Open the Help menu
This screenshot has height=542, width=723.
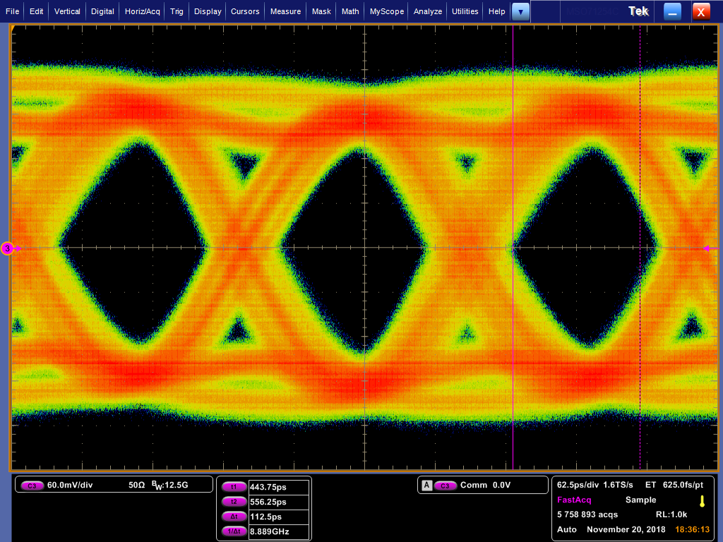[496, 11]
